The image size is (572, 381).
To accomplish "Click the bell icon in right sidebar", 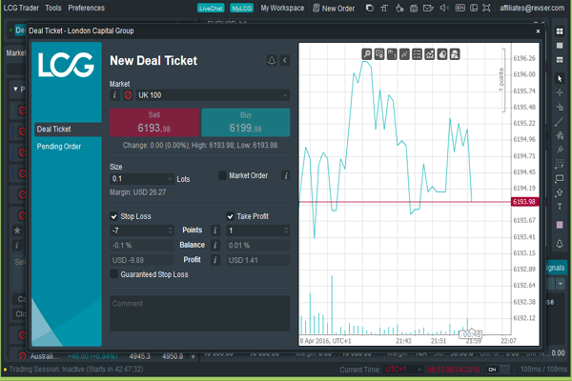I will click(560, 244).
